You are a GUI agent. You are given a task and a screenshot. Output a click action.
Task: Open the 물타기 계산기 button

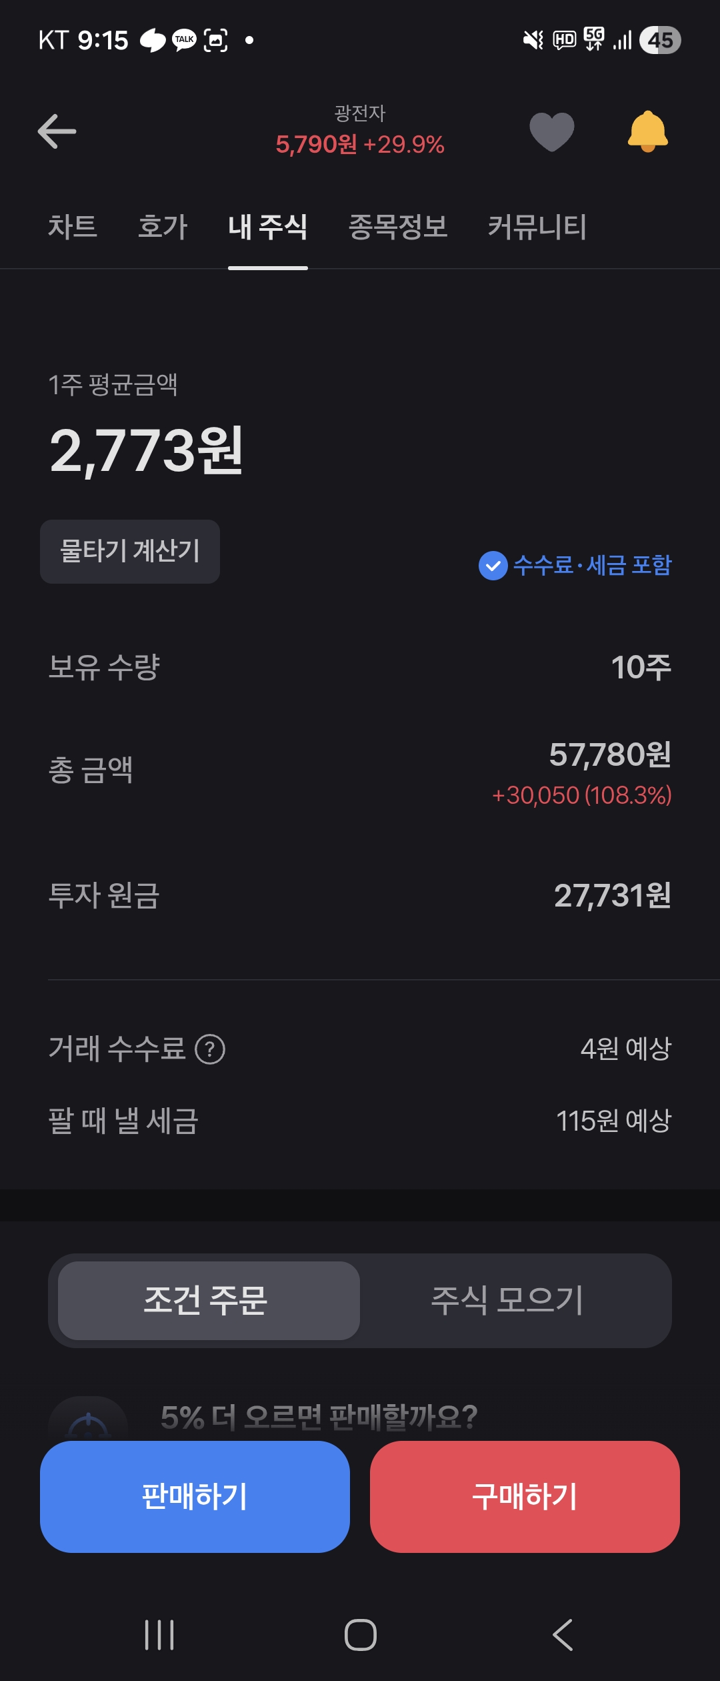[130, 552]
